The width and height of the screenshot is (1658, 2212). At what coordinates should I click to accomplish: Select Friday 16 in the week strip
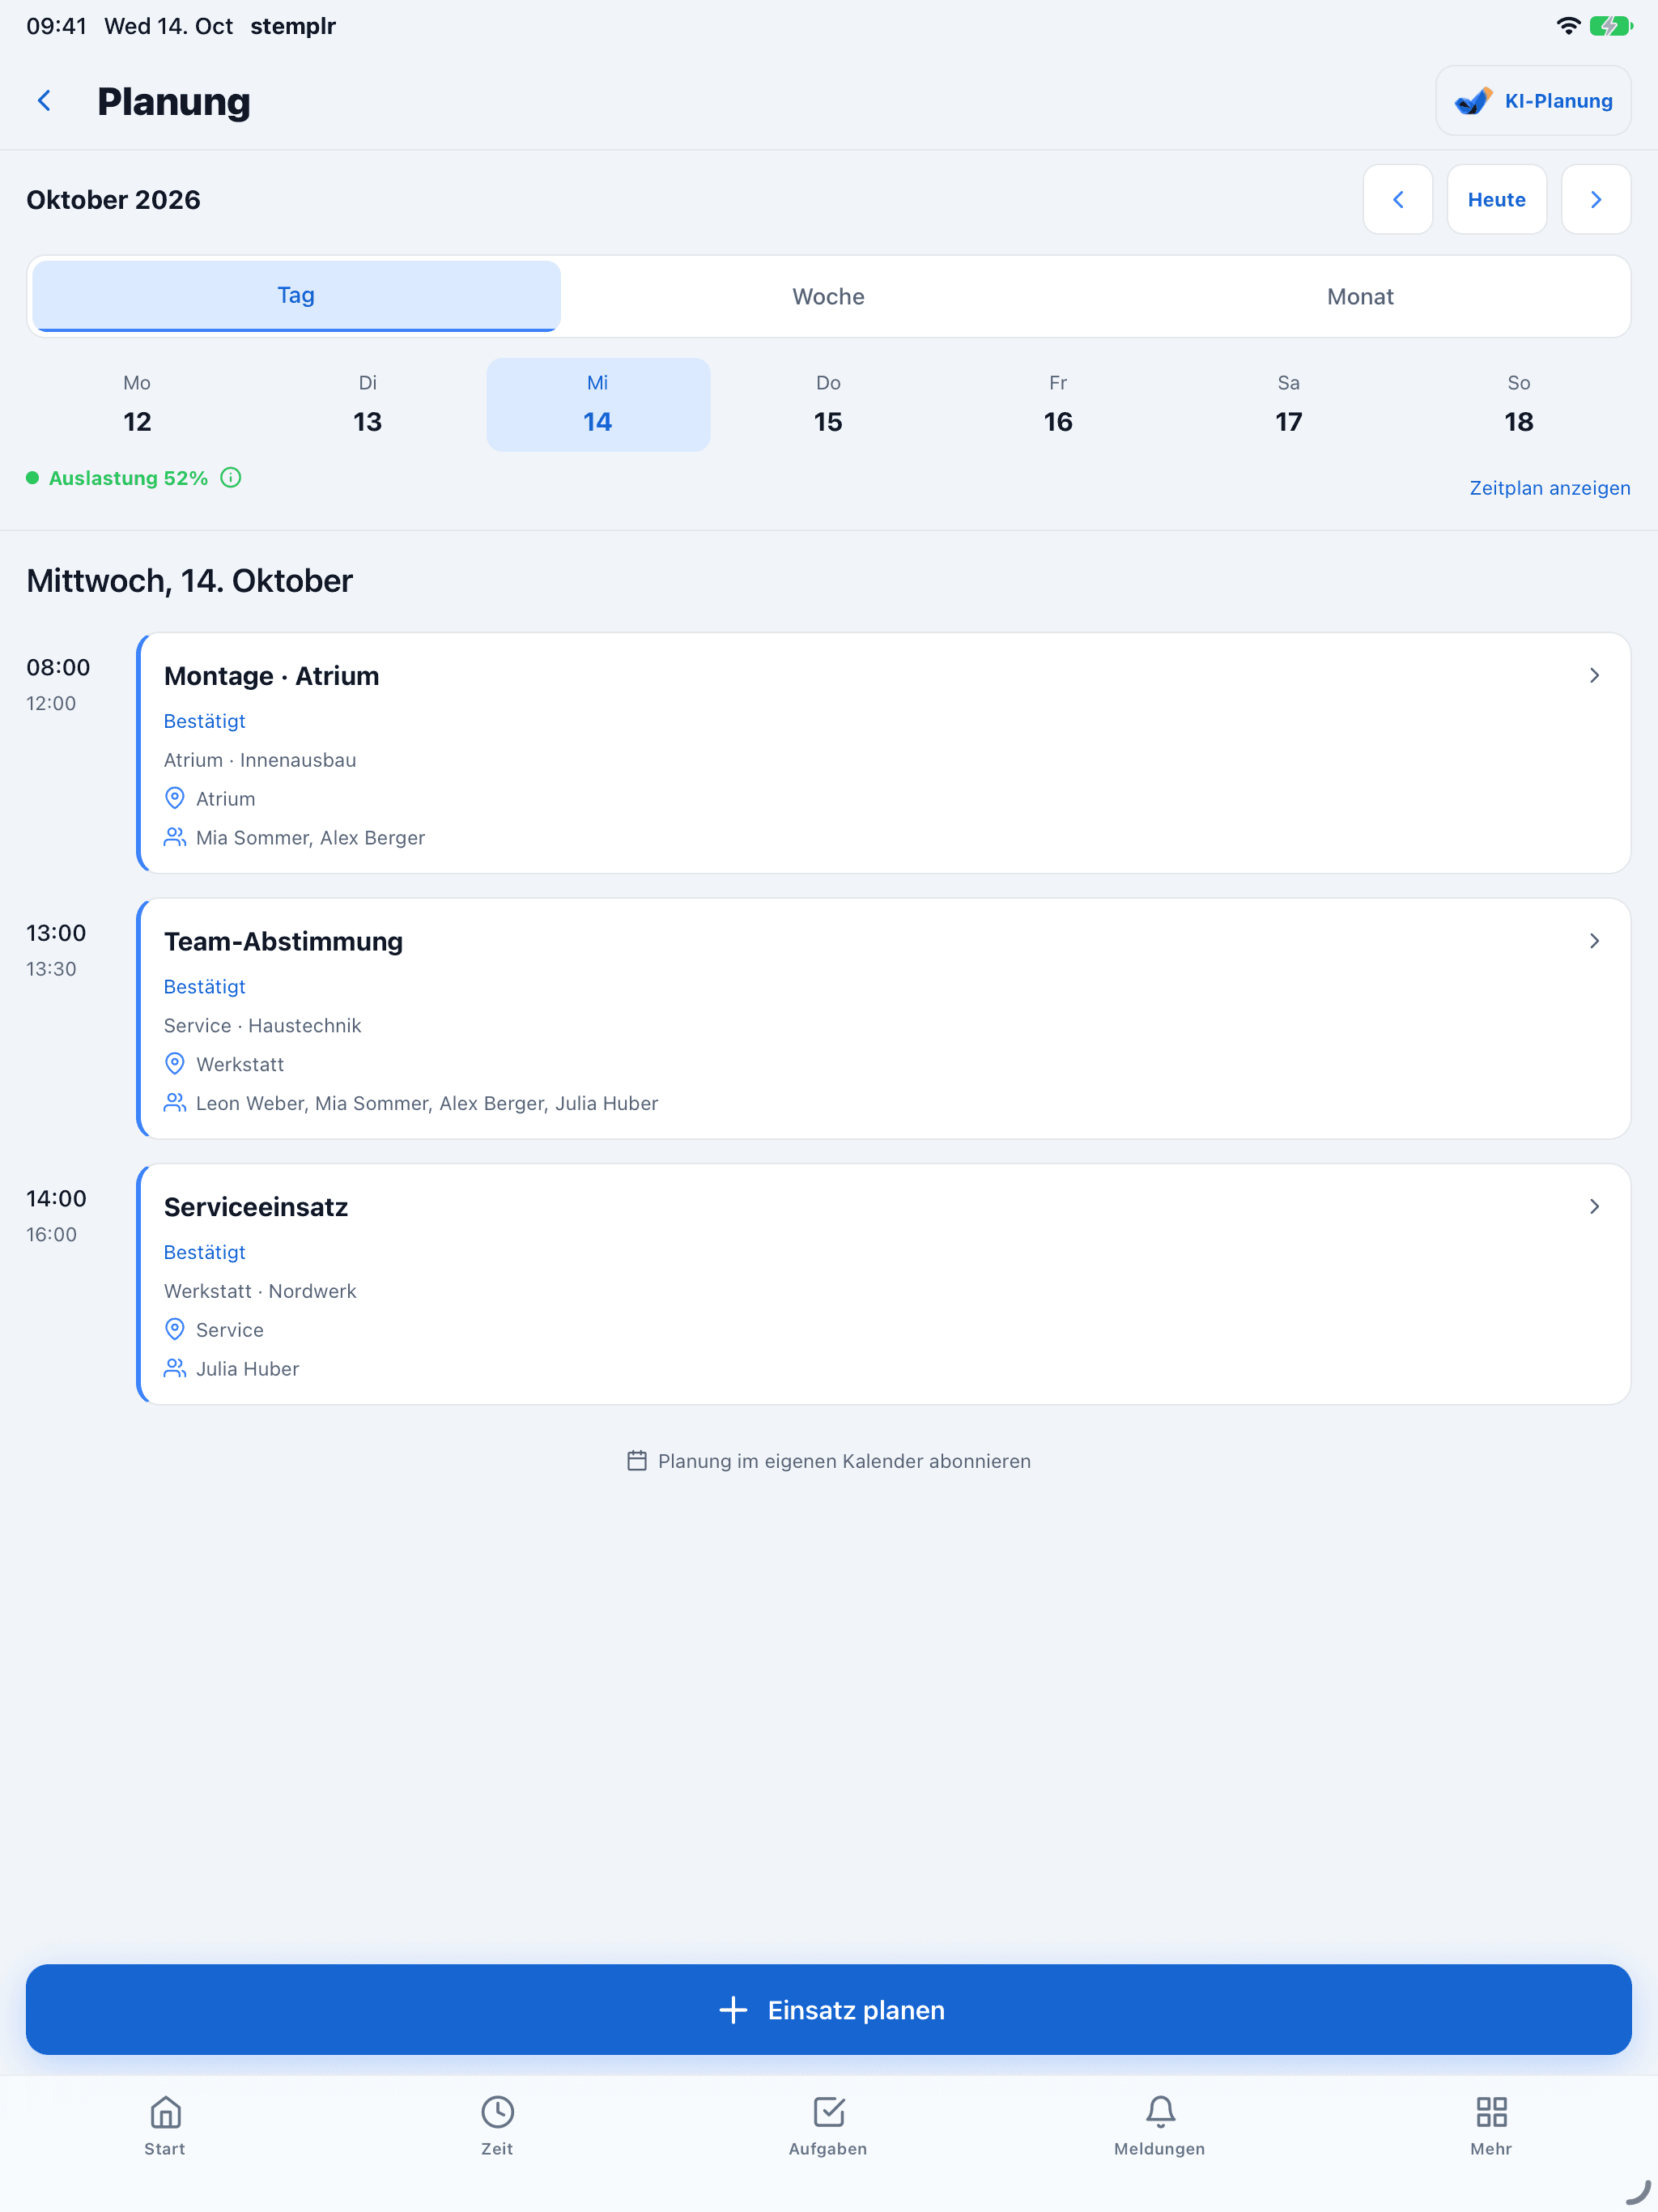1058,405
